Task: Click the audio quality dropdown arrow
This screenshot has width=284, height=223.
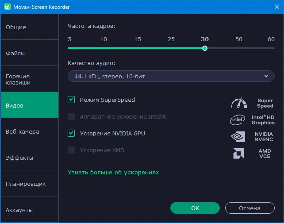Action: tap(266, 76)
